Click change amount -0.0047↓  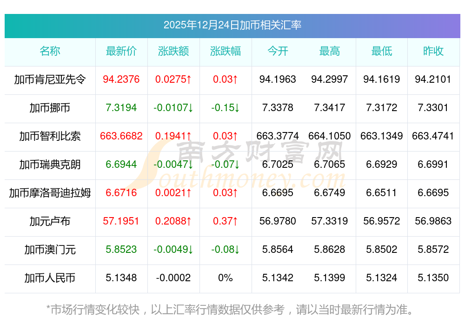(173, 164)
